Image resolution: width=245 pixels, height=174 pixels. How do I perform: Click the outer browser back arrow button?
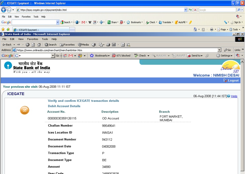point(4,10)
